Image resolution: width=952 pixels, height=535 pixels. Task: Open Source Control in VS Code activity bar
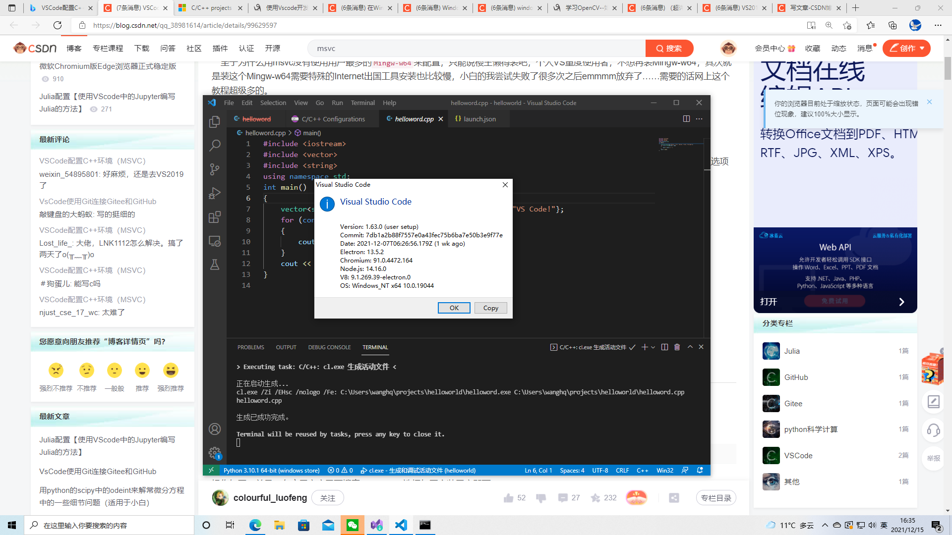point(215,169)
